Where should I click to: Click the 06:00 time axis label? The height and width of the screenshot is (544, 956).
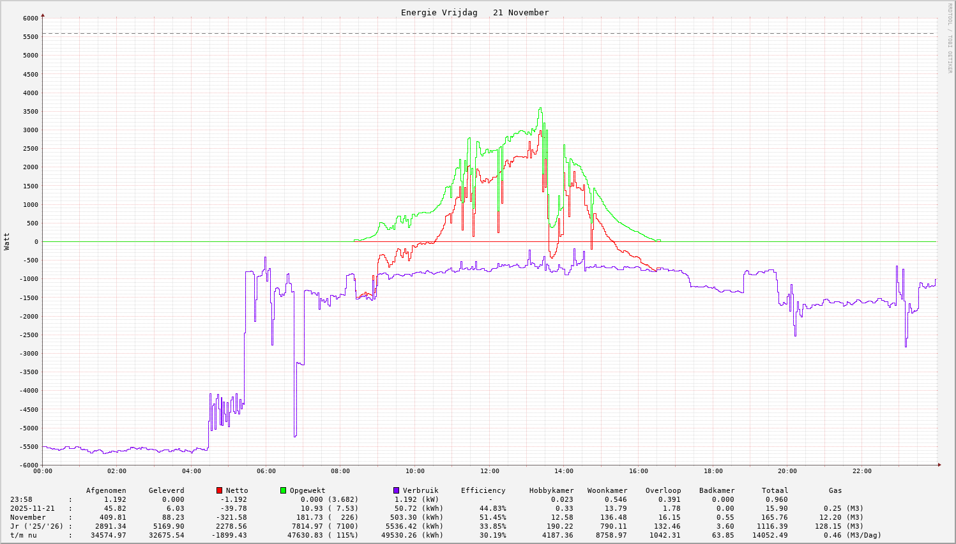point(266,471)
